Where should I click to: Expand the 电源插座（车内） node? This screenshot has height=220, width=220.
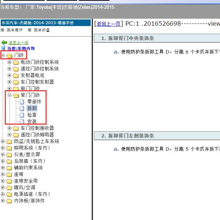pos(3,194)
